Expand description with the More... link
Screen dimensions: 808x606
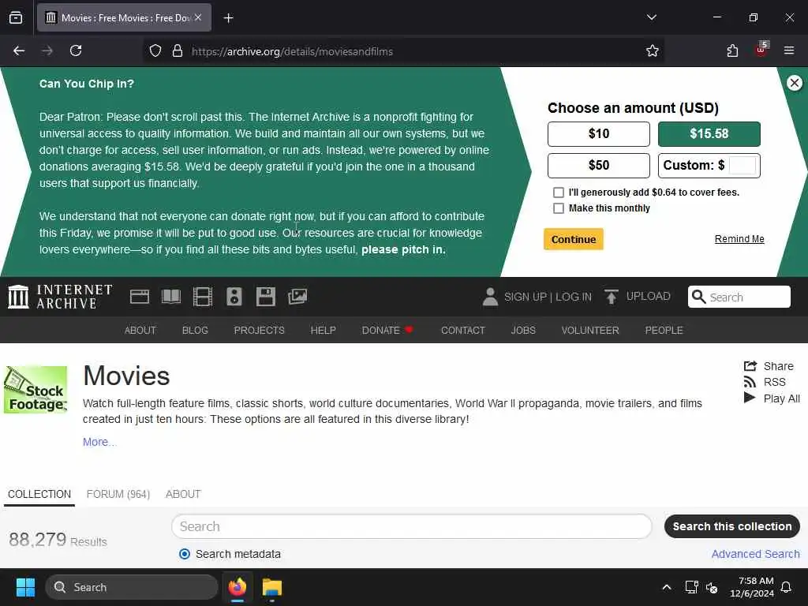click(99, 442)
